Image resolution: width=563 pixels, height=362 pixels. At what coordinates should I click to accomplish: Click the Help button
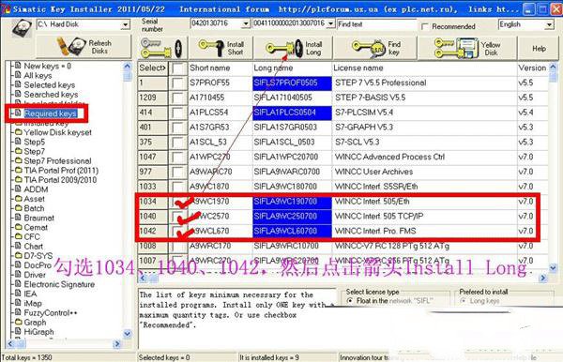539,48
